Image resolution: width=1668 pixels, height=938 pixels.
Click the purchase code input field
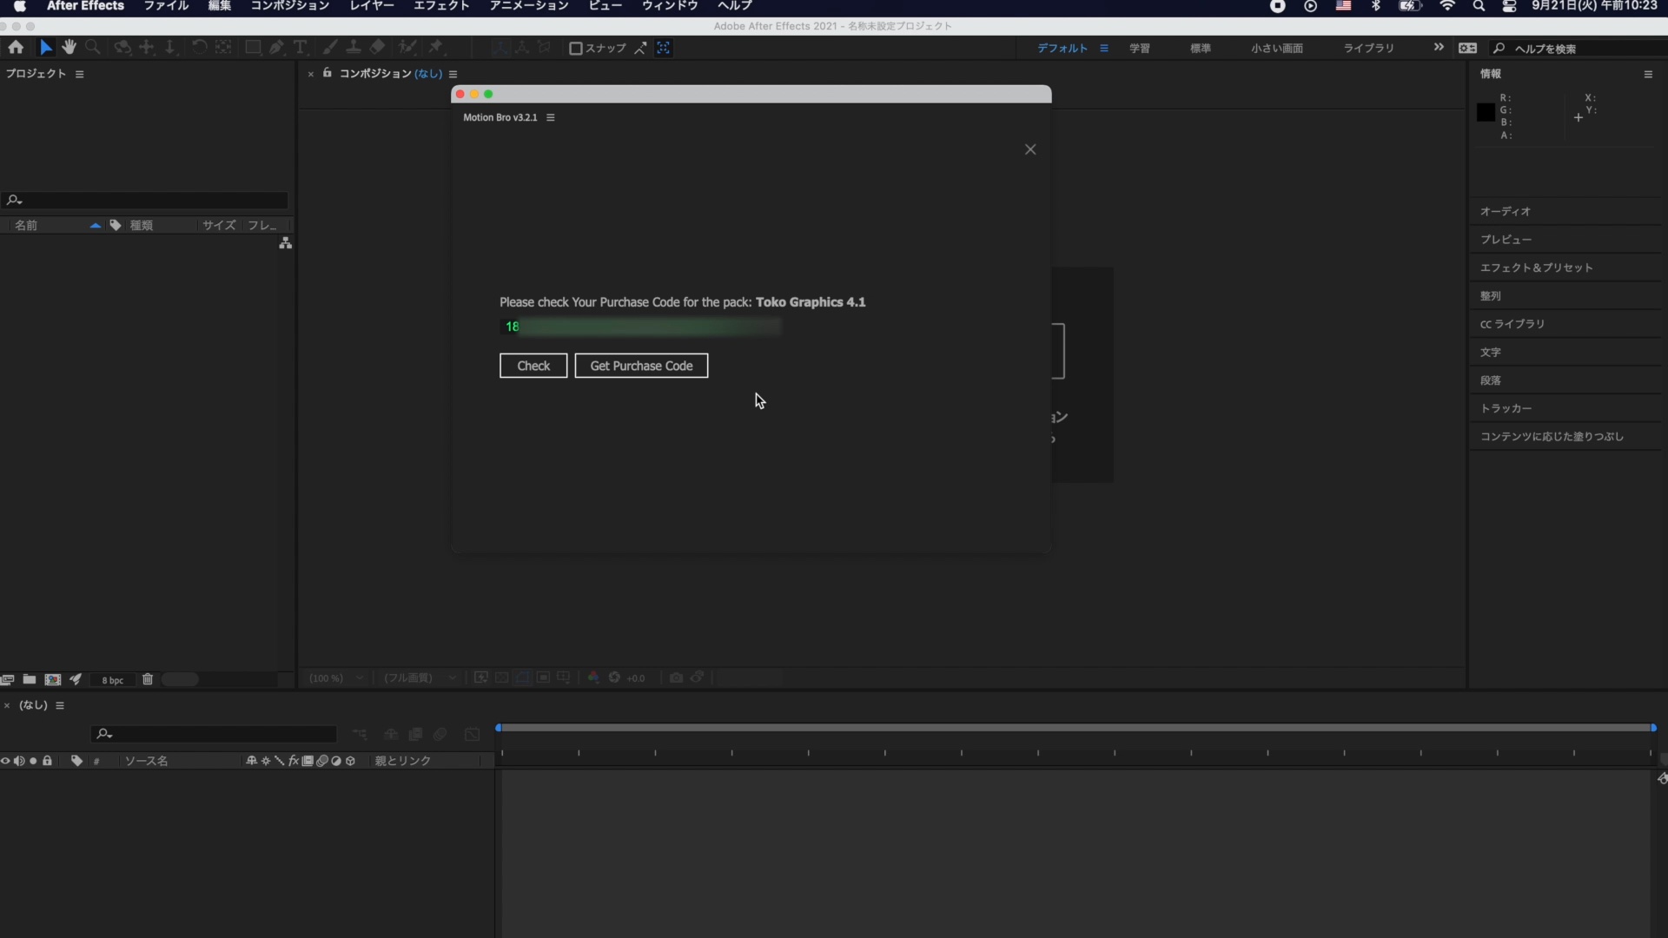coord(640,327)
